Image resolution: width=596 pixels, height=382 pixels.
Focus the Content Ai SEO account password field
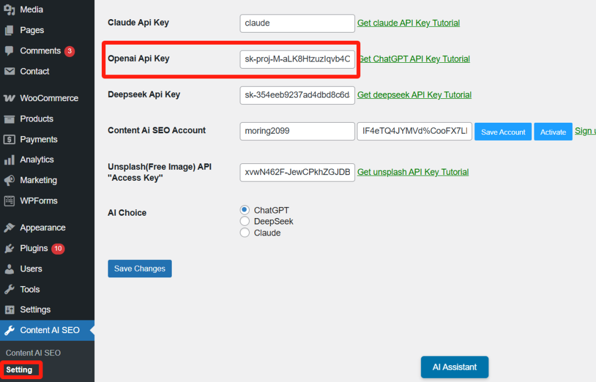click(x=414, y=131)
